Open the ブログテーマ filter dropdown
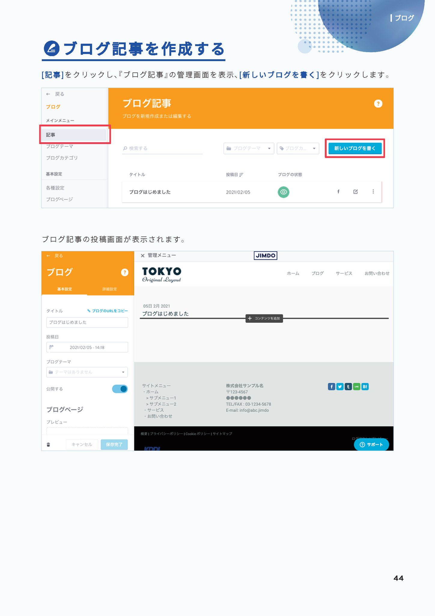435x616 pixels. click(x=249, y=148)
